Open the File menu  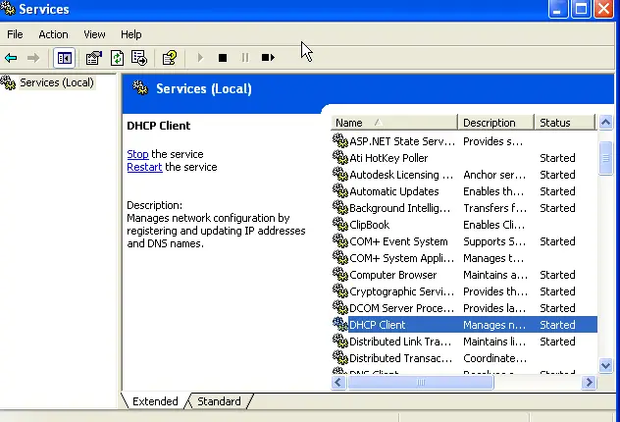click(x=15, y=34)
